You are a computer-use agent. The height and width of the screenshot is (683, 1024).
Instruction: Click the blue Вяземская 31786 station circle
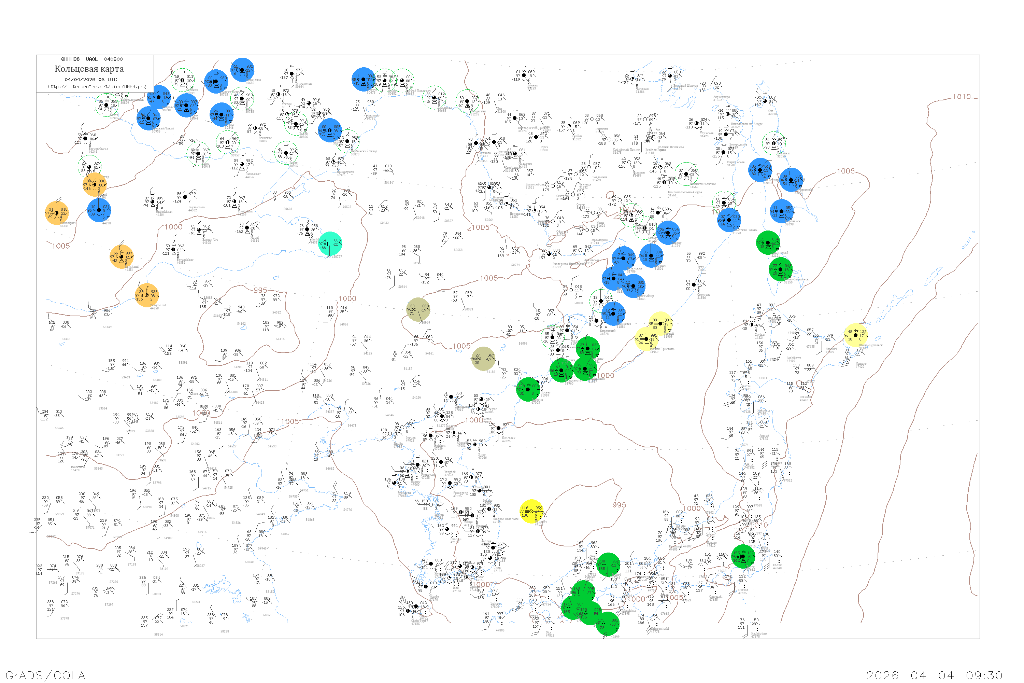tap(624, 258)
